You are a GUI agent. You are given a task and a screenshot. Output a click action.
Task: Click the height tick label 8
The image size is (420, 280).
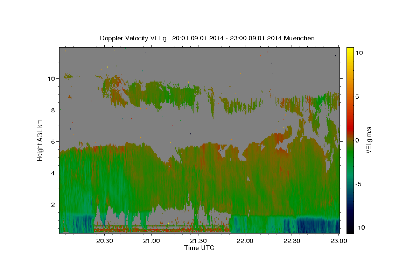[53, 110]
